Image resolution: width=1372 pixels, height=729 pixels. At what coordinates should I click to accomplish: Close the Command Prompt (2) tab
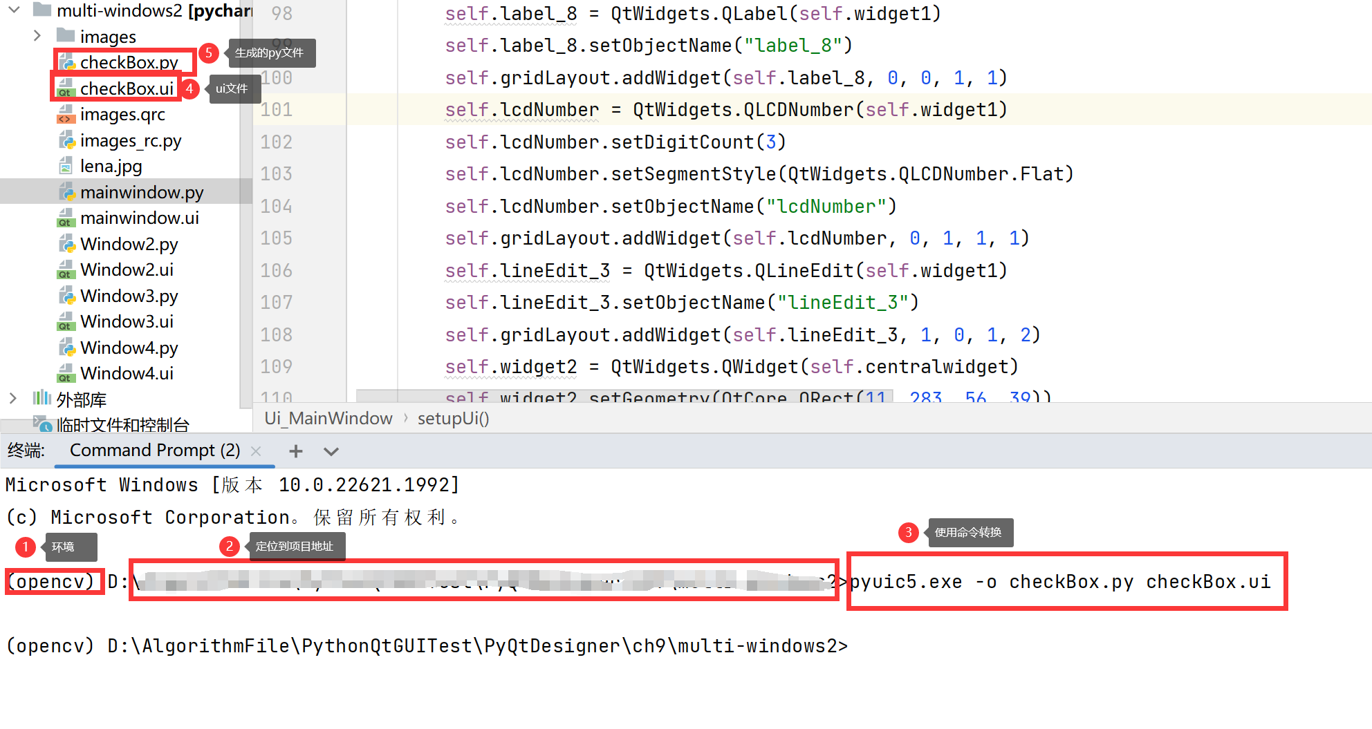click(x=256, y=451)
